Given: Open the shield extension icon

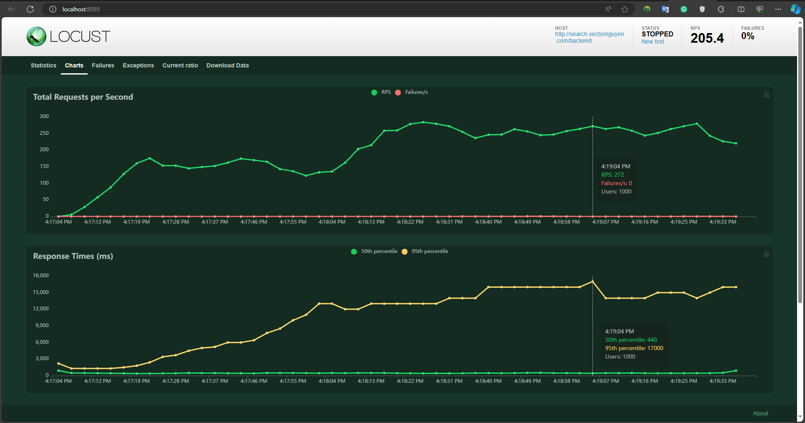Looking at the screenshot, I should pos(702,9).
